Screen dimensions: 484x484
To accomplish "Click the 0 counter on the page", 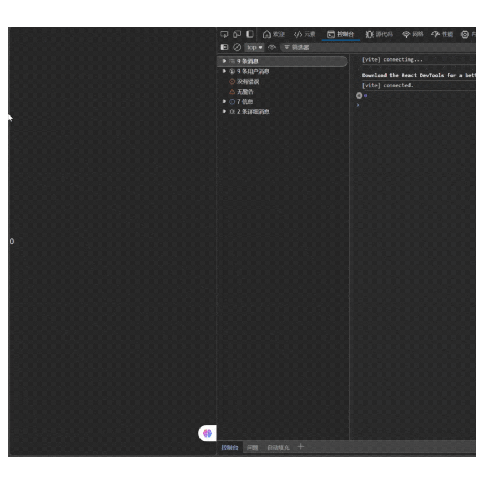I will [x=12, y=241].
